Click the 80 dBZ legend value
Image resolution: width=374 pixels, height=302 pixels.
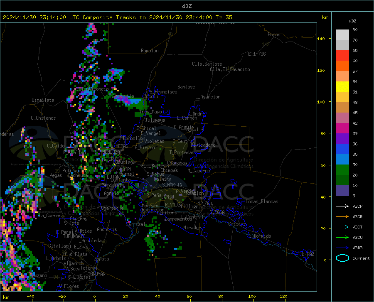[355, 30]
